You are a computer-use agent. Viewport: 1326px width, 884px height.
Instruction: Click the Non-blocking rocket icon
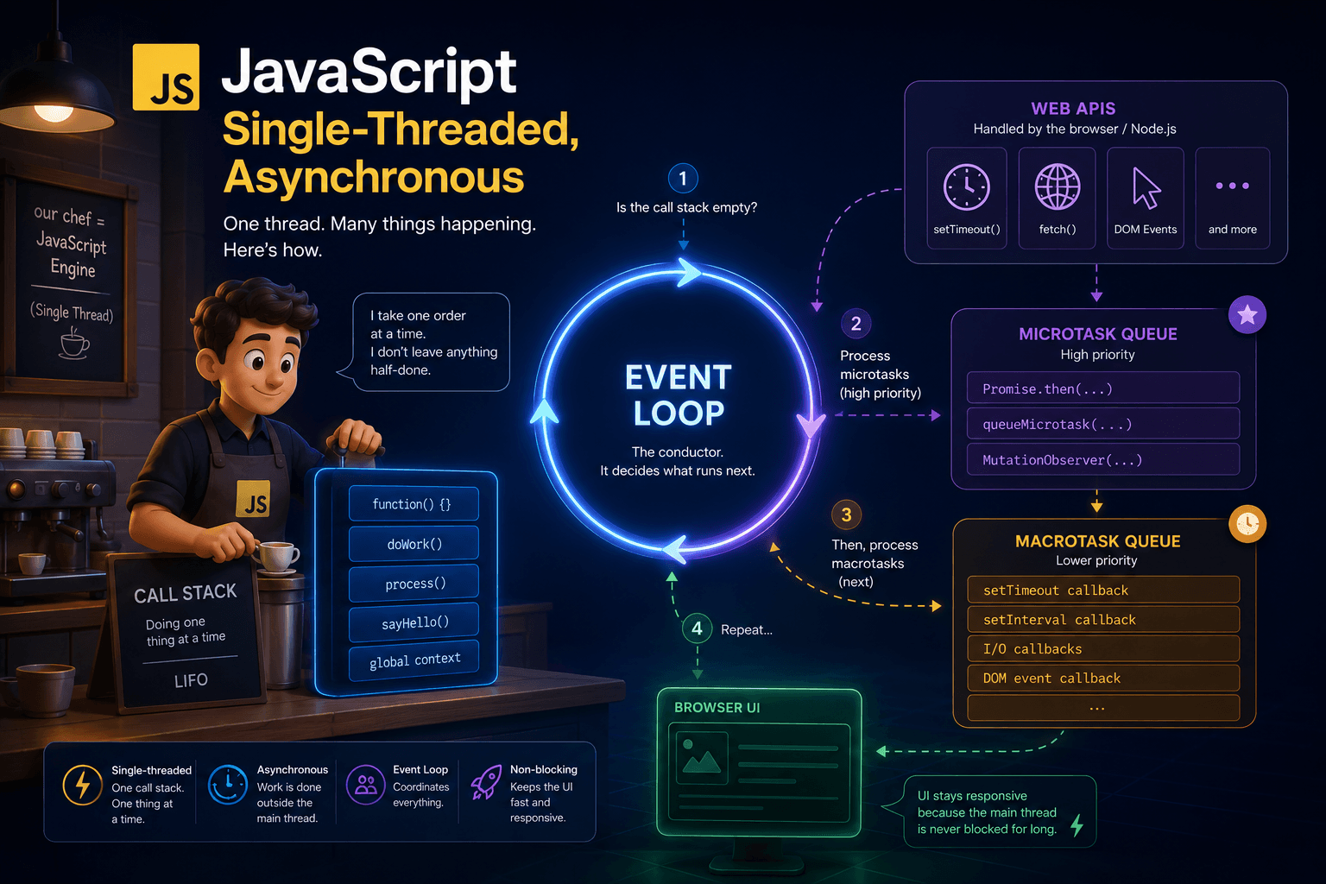tap(486, 782)
